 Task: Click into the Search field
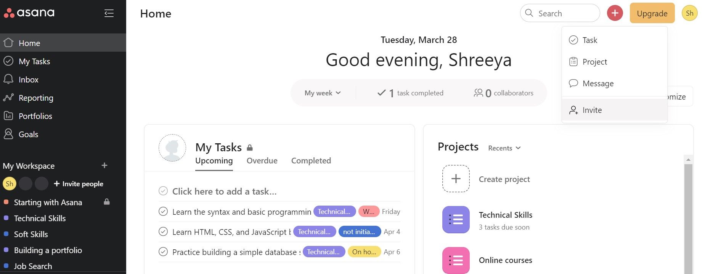(x=560, y=13)
